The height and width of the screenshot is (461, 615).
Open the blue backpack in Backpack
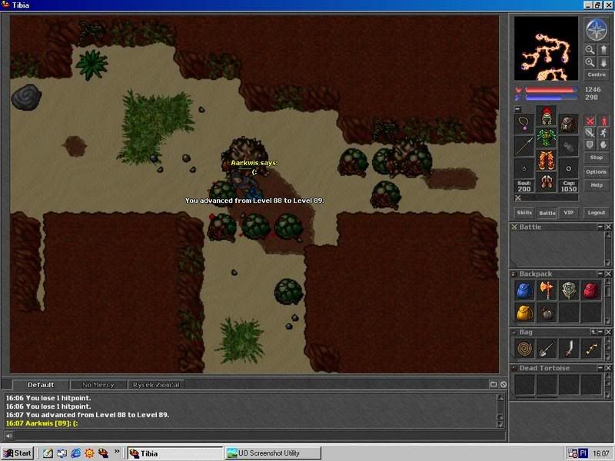pos(524,291)
